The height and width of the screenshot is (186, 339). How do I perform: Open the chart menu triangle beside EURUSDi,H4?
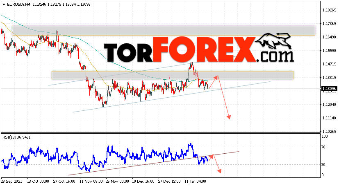4,4
